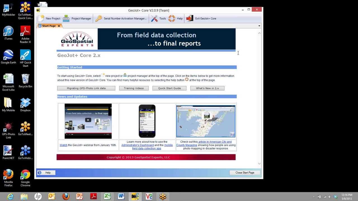Click Exit GeoJot+ Core
358x201 pixels.
tap(201, 18)
